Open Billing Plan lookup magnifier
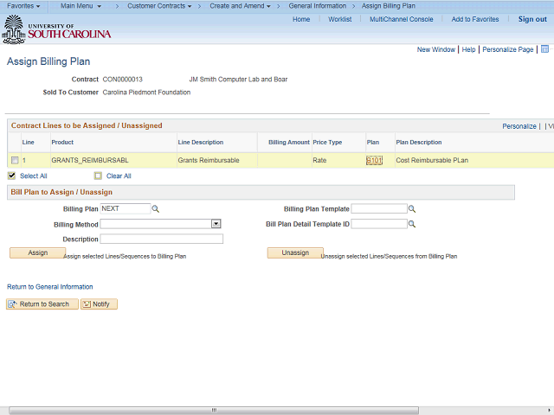The image size is (554, 415). pyautogui.click(x=156, y=209)
